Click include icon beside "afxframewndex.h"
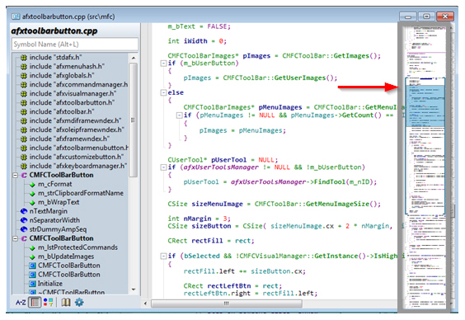465x320 pixels. tap(24, 139)
